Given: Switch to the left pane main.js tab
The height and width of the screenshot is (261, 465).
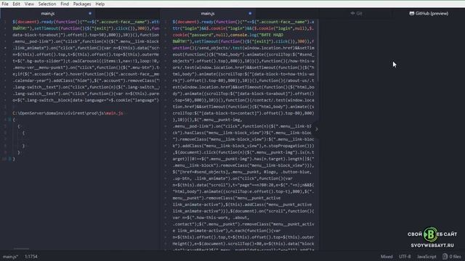Looking at the screenshot, I should (48, 13).
